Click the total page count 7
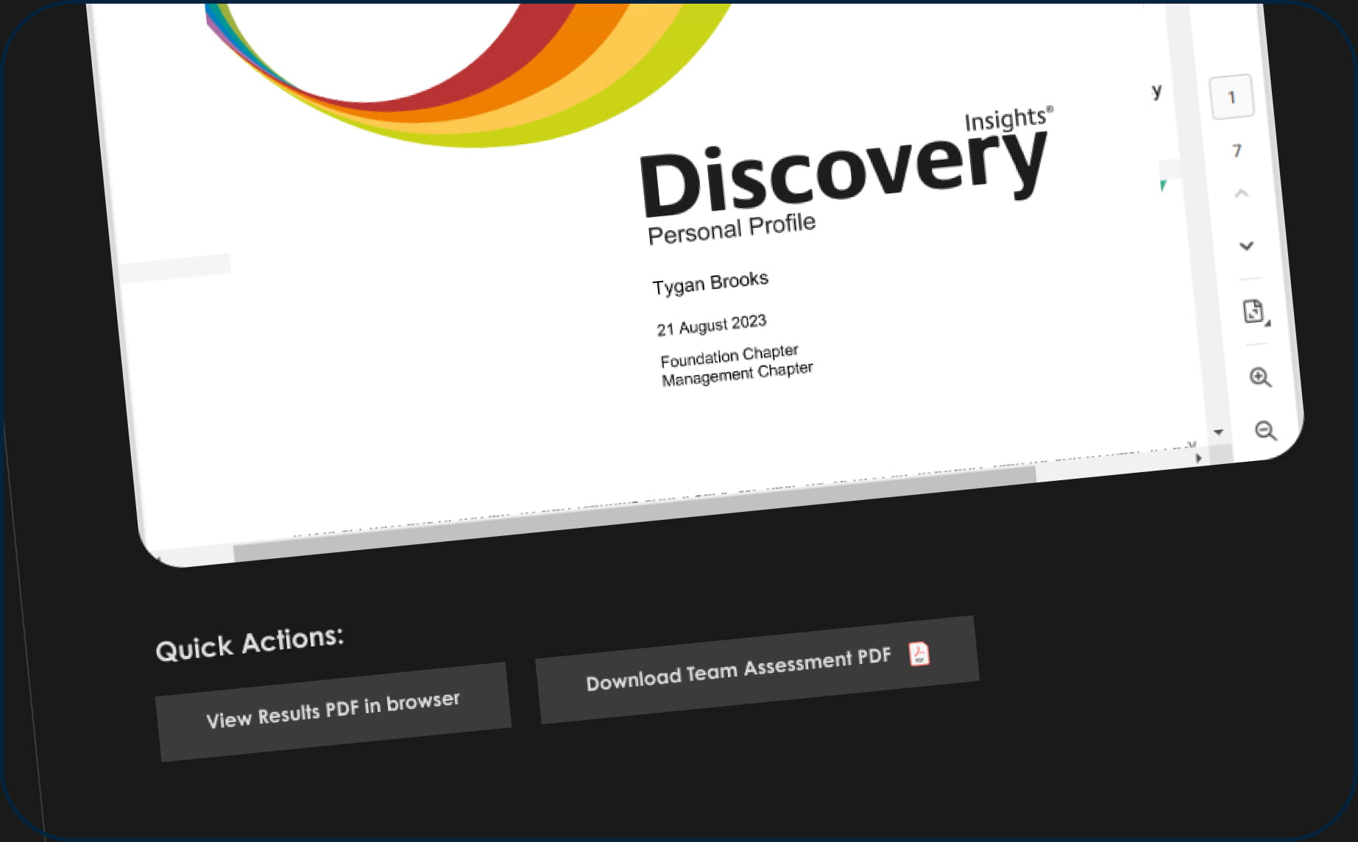Screen dimensions: 1358x842 1237,151
